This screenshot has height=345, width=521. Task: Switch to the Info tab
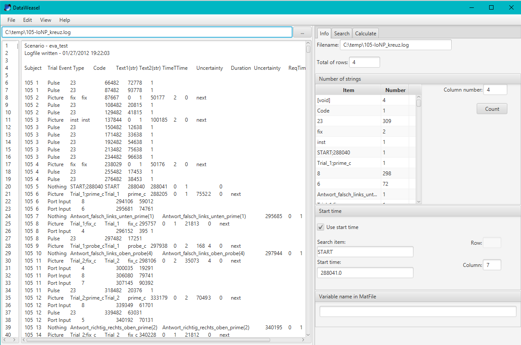coord(324,33)
